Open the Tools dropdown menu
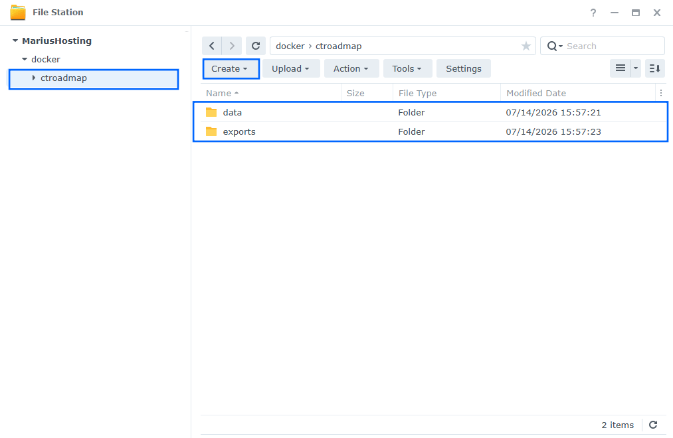 (407, 68)
